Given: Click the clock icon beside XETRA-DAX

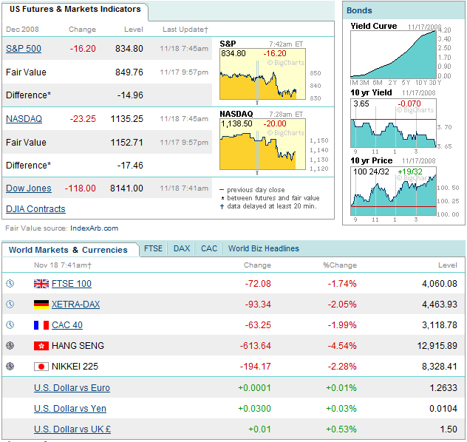Looking at the screenshot, I should 10,304.
